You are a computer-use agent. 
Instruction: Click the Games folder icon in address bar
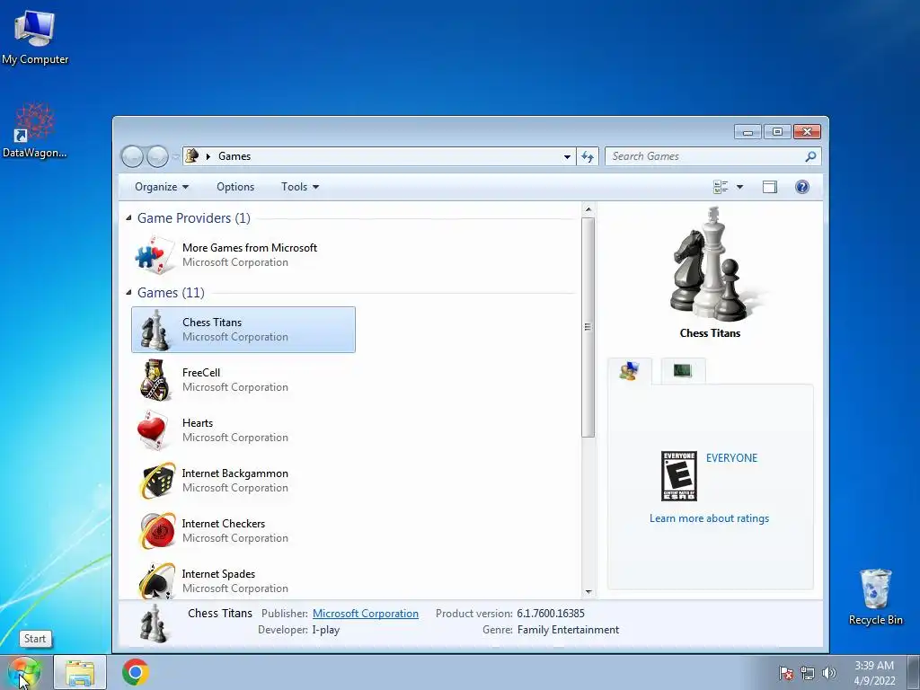192,155
